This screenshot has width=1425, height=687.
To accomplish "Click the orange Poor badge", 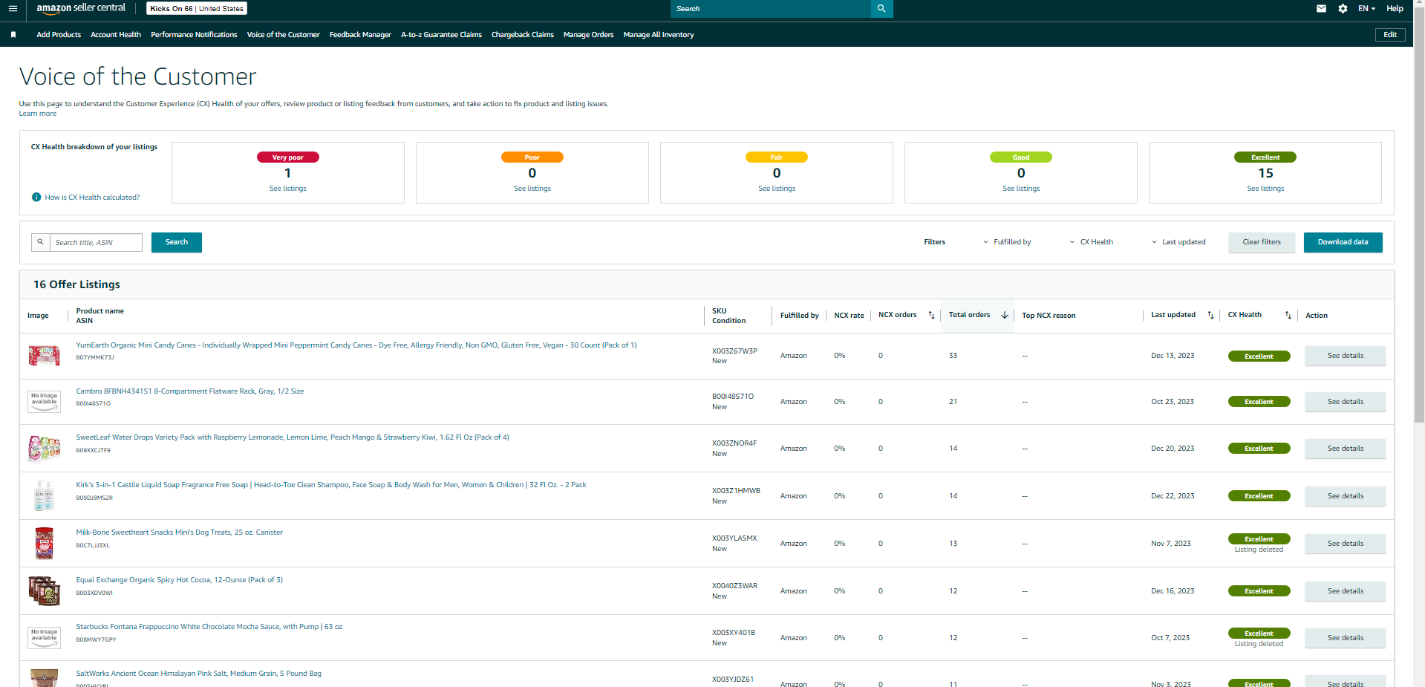I will [532, 157].
